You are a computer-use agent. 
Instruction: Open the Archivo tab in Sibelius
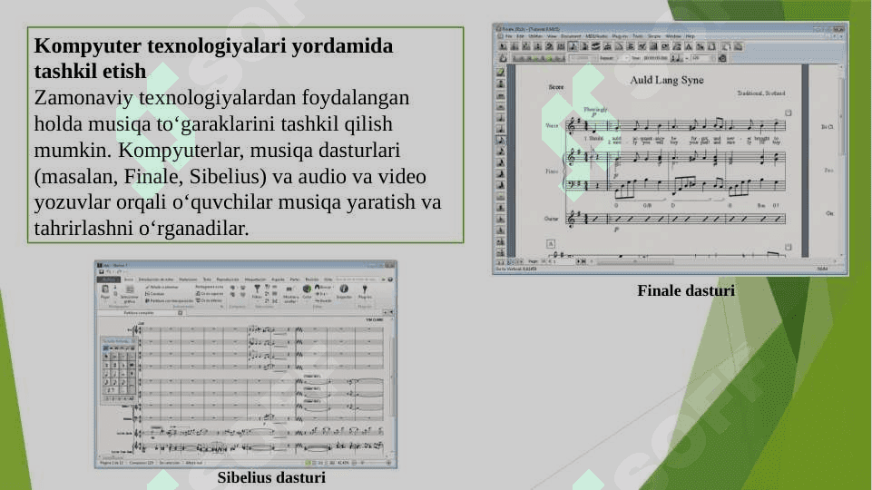coord(109,279)
